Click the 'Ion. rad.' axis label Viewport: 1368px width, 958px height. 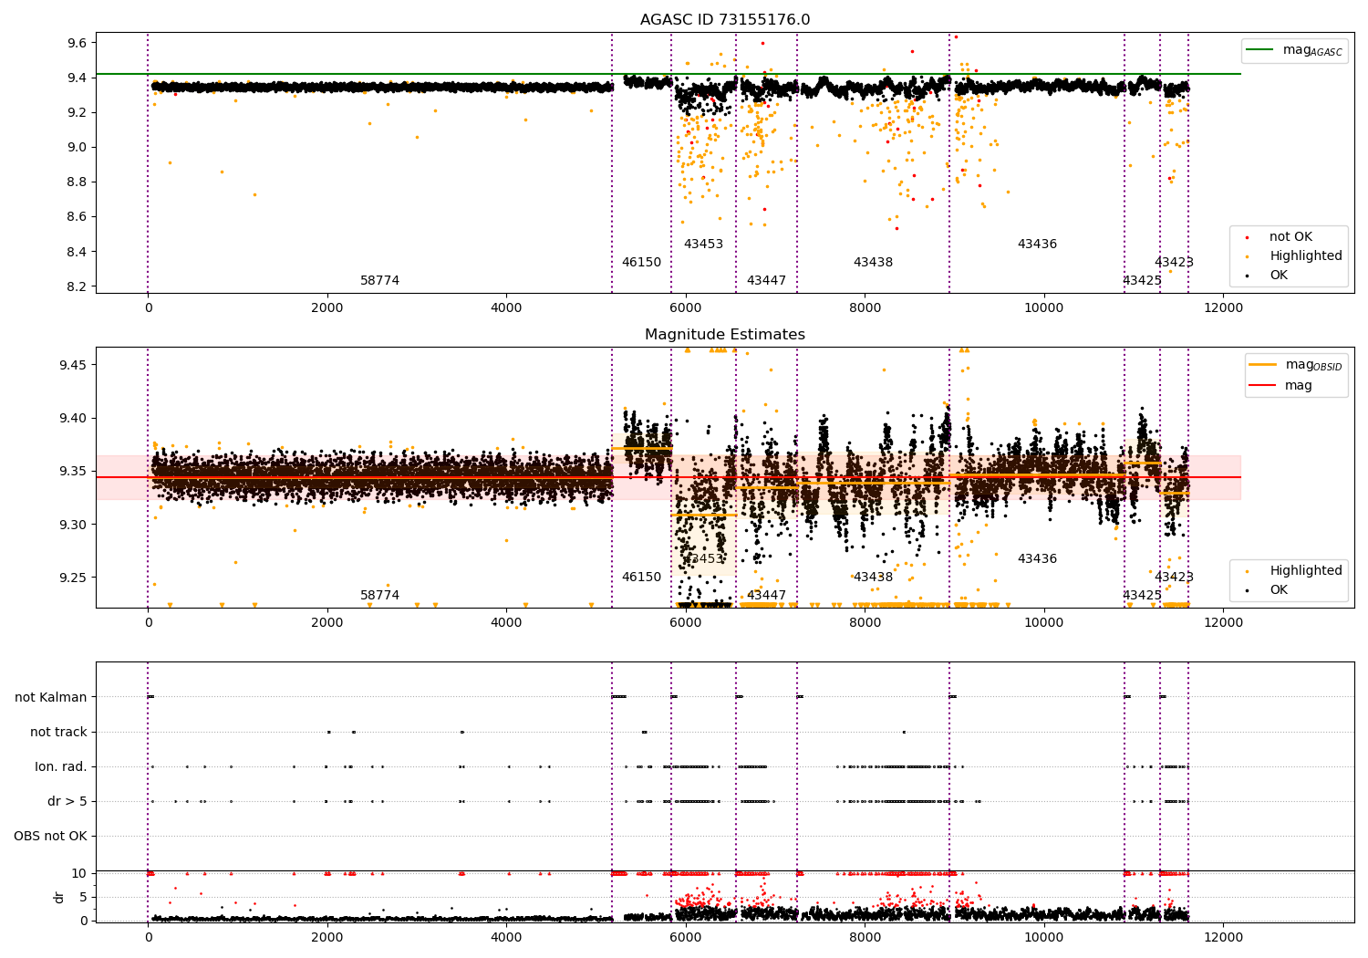pos(61,766)
